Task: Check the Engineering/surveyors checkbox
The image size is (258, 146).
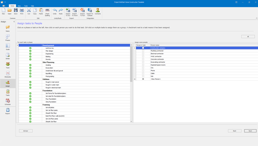Action: [143, 65]
